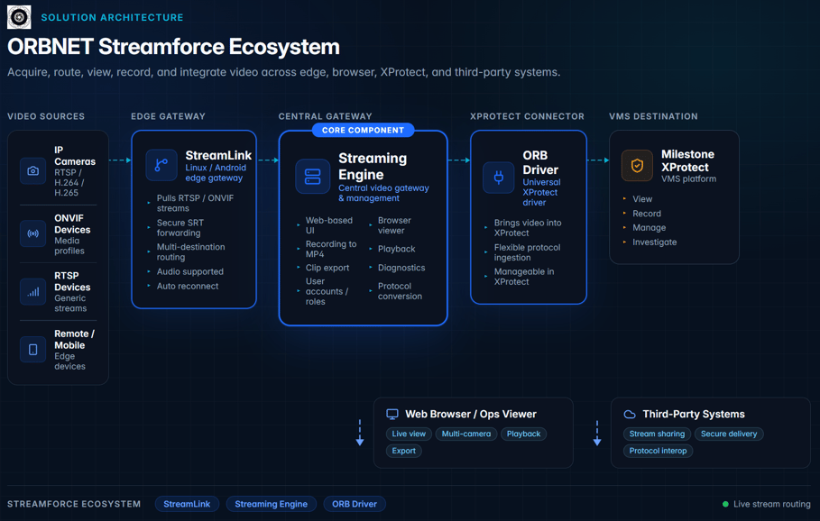Select the Playback chip in Web Browser card
820x521 pixels.
(523, 434)
